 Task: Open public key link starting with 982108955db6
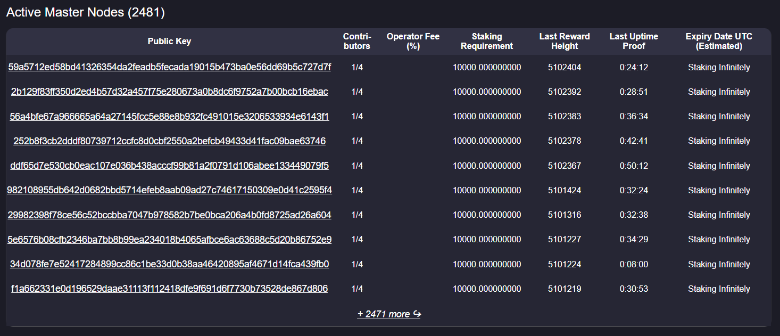tap(169, 190)
